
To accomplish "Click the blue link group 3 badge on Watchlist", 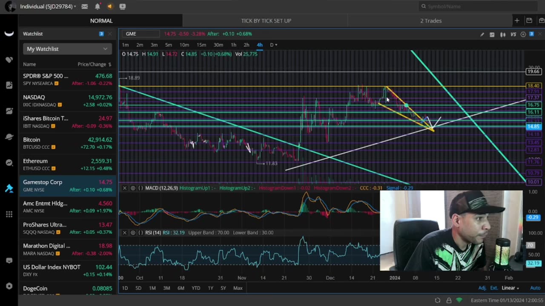I will coord(101,34).
